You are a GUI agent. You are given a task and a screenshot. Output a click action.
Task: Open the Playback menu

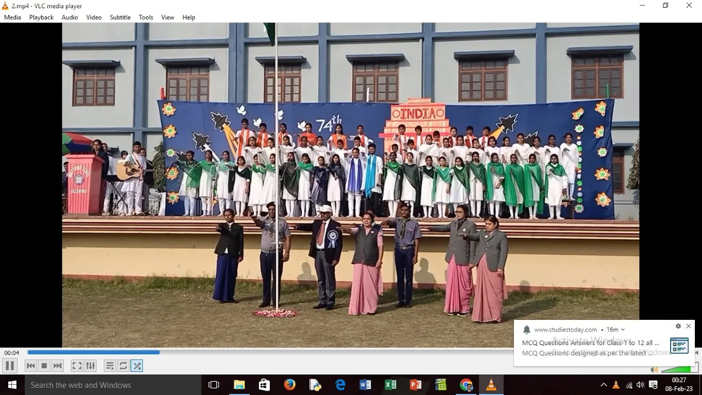point(41,18)
